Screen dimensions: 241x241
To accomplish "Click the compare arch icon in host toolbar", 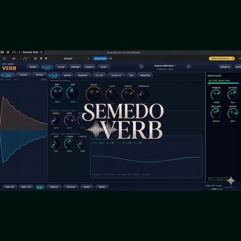I will coord(14,58).
